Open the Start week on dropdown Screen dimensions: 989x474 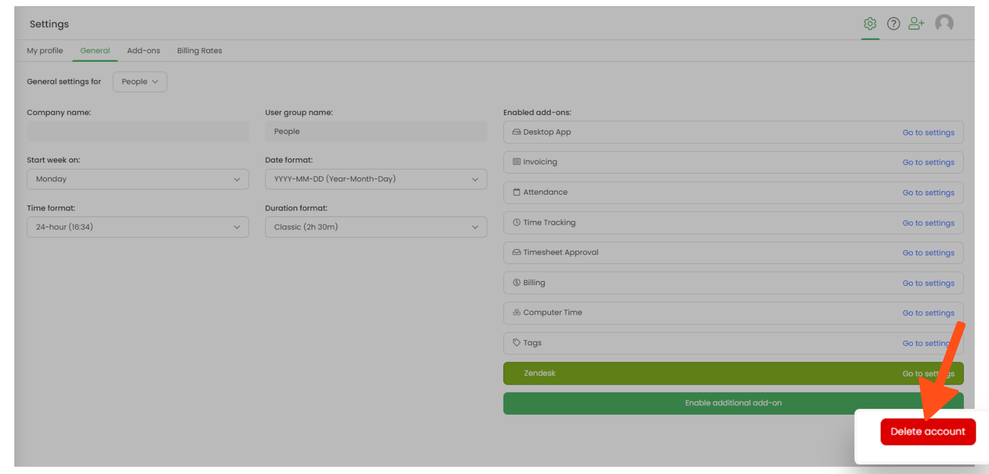click(137, 179)
